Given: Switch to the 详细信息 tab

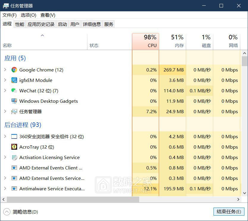Looking at the screenshot, I should 92,24.
